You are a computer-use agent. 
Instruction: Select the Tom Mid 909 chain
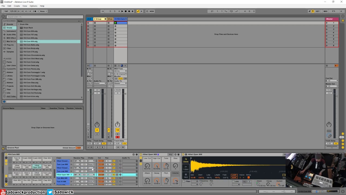[62, 178]
